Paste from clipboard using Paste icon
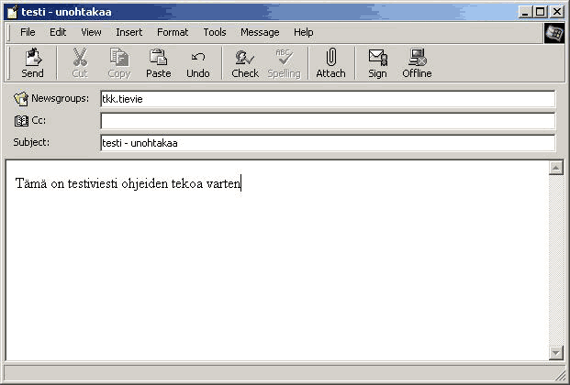The width and height of the screenshot is (570, 385). pos(158,58)
